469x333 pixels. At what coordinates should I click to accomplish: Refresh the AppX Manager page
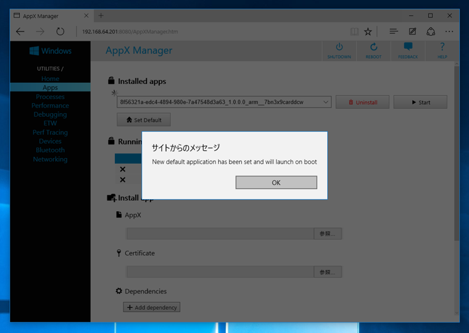60,32
